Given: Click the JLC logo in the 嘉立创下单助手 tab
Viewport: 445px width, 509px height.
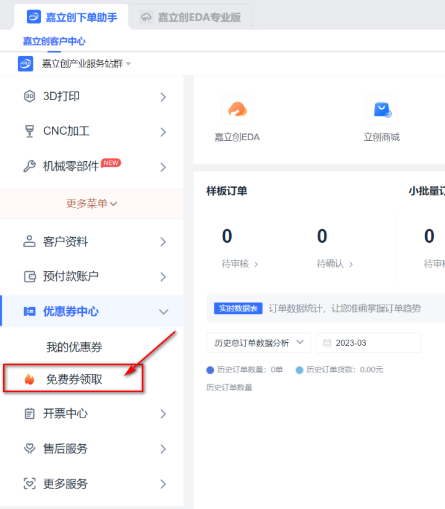Looking at the screenshot, I should (x=34, y=17).
